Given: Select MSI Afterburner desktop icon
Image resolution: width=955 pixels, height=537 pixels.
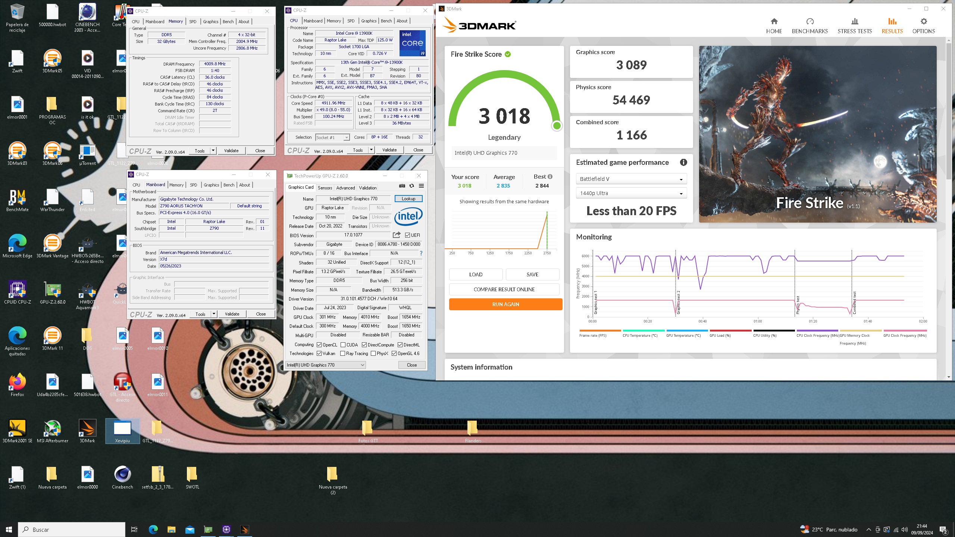Looking at the screenshot, I should pos(52,431).
